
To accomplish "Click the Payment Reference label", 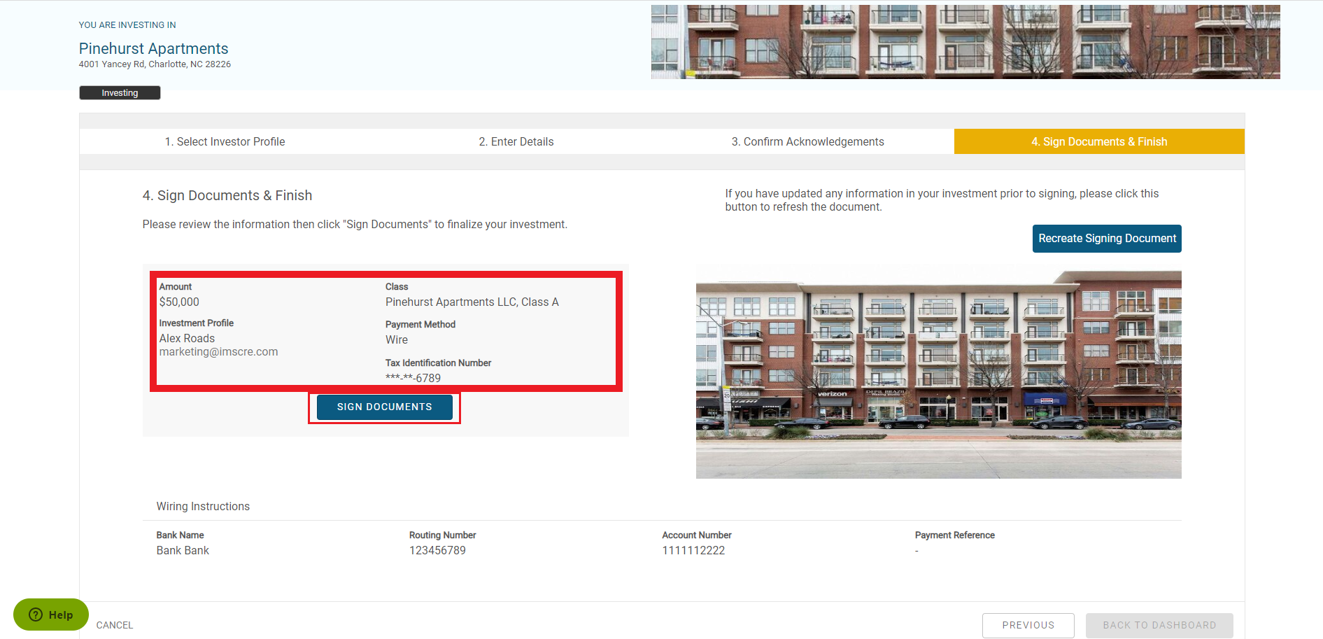I will (x=954, y=535).
